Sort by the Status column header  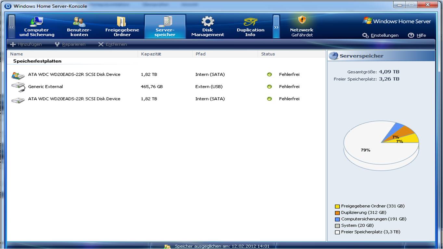pos(292,54)
